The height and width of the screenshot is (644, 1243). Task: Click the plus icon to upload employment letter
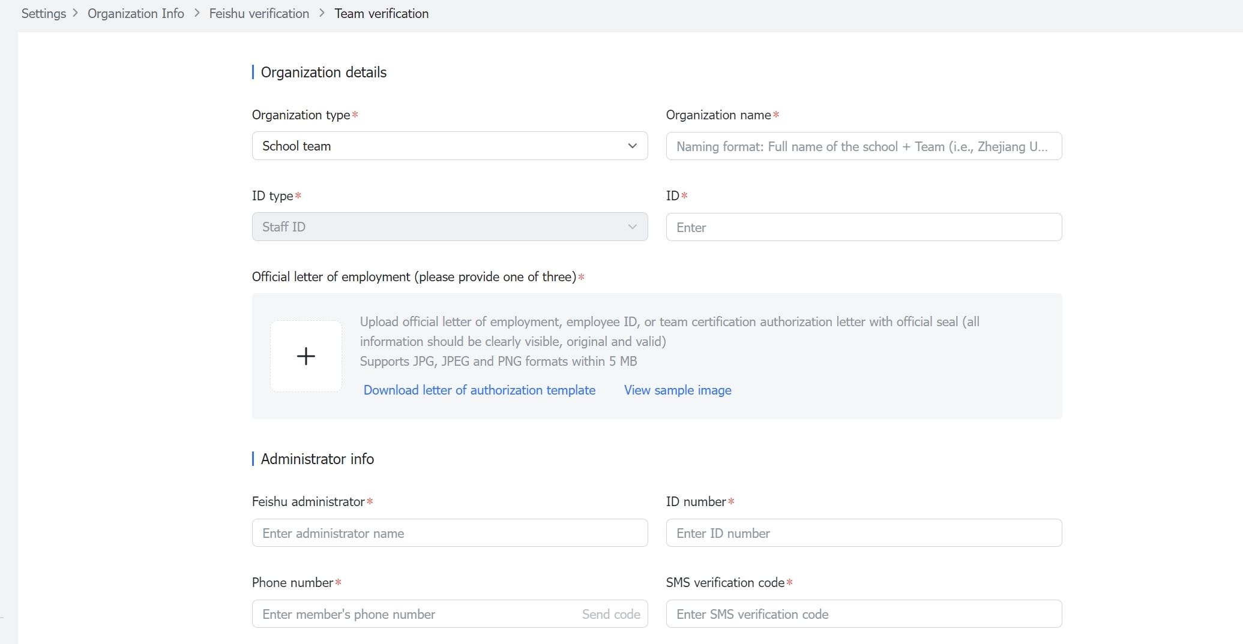tap(305, 356)
